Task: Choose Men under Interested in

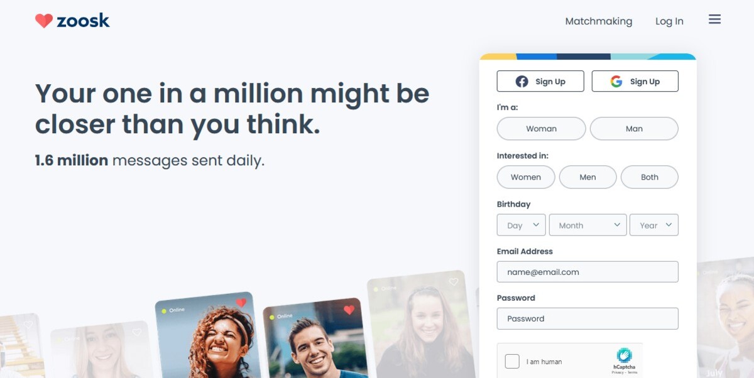Action: pyautogui.click(x=587, y=177)
